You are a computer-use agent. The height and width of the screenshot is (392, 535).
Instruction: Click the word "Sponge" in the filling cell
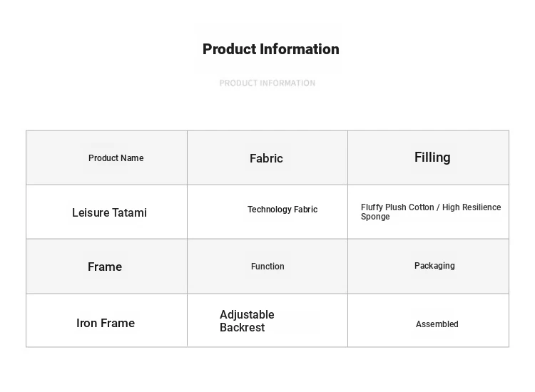click(x=375, y=217)
